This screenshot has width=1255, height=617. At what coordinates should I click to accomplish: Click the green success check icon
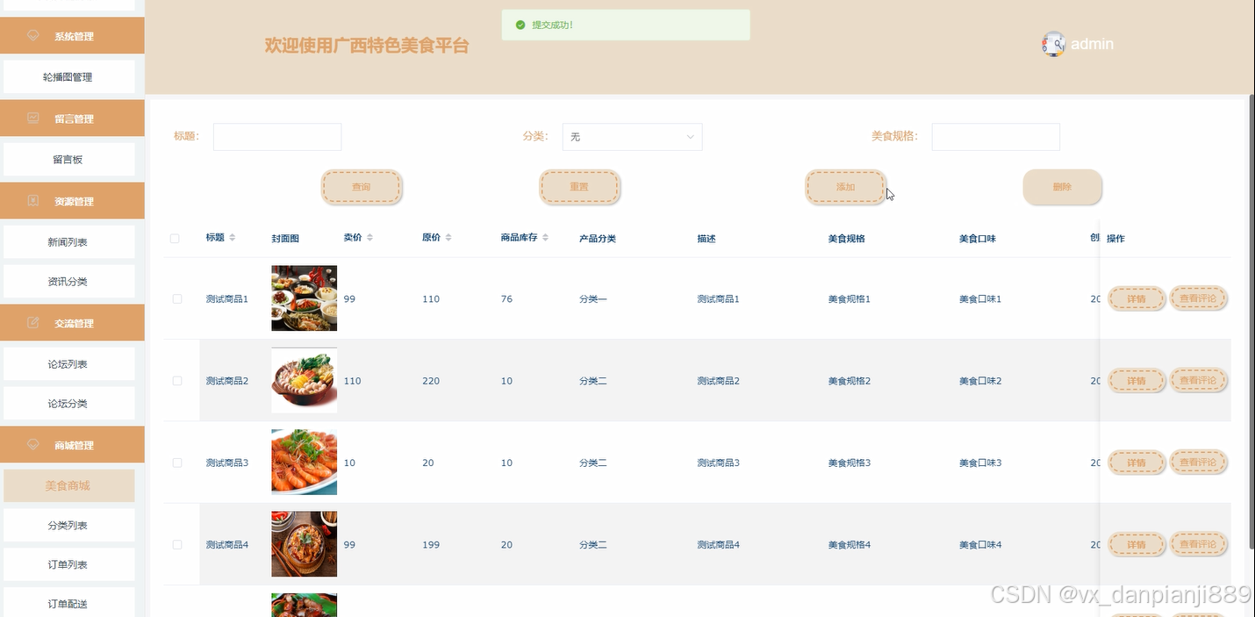520,25
